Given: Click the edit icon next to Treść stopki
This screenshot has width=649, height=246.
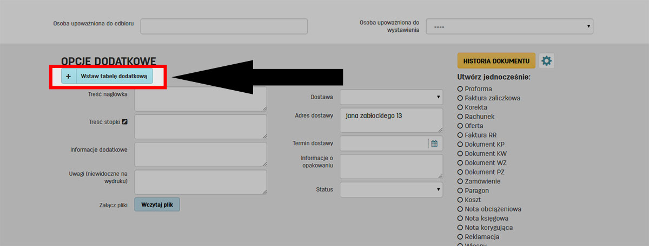Looking at the screenshot, I should [x=124, y=121].
